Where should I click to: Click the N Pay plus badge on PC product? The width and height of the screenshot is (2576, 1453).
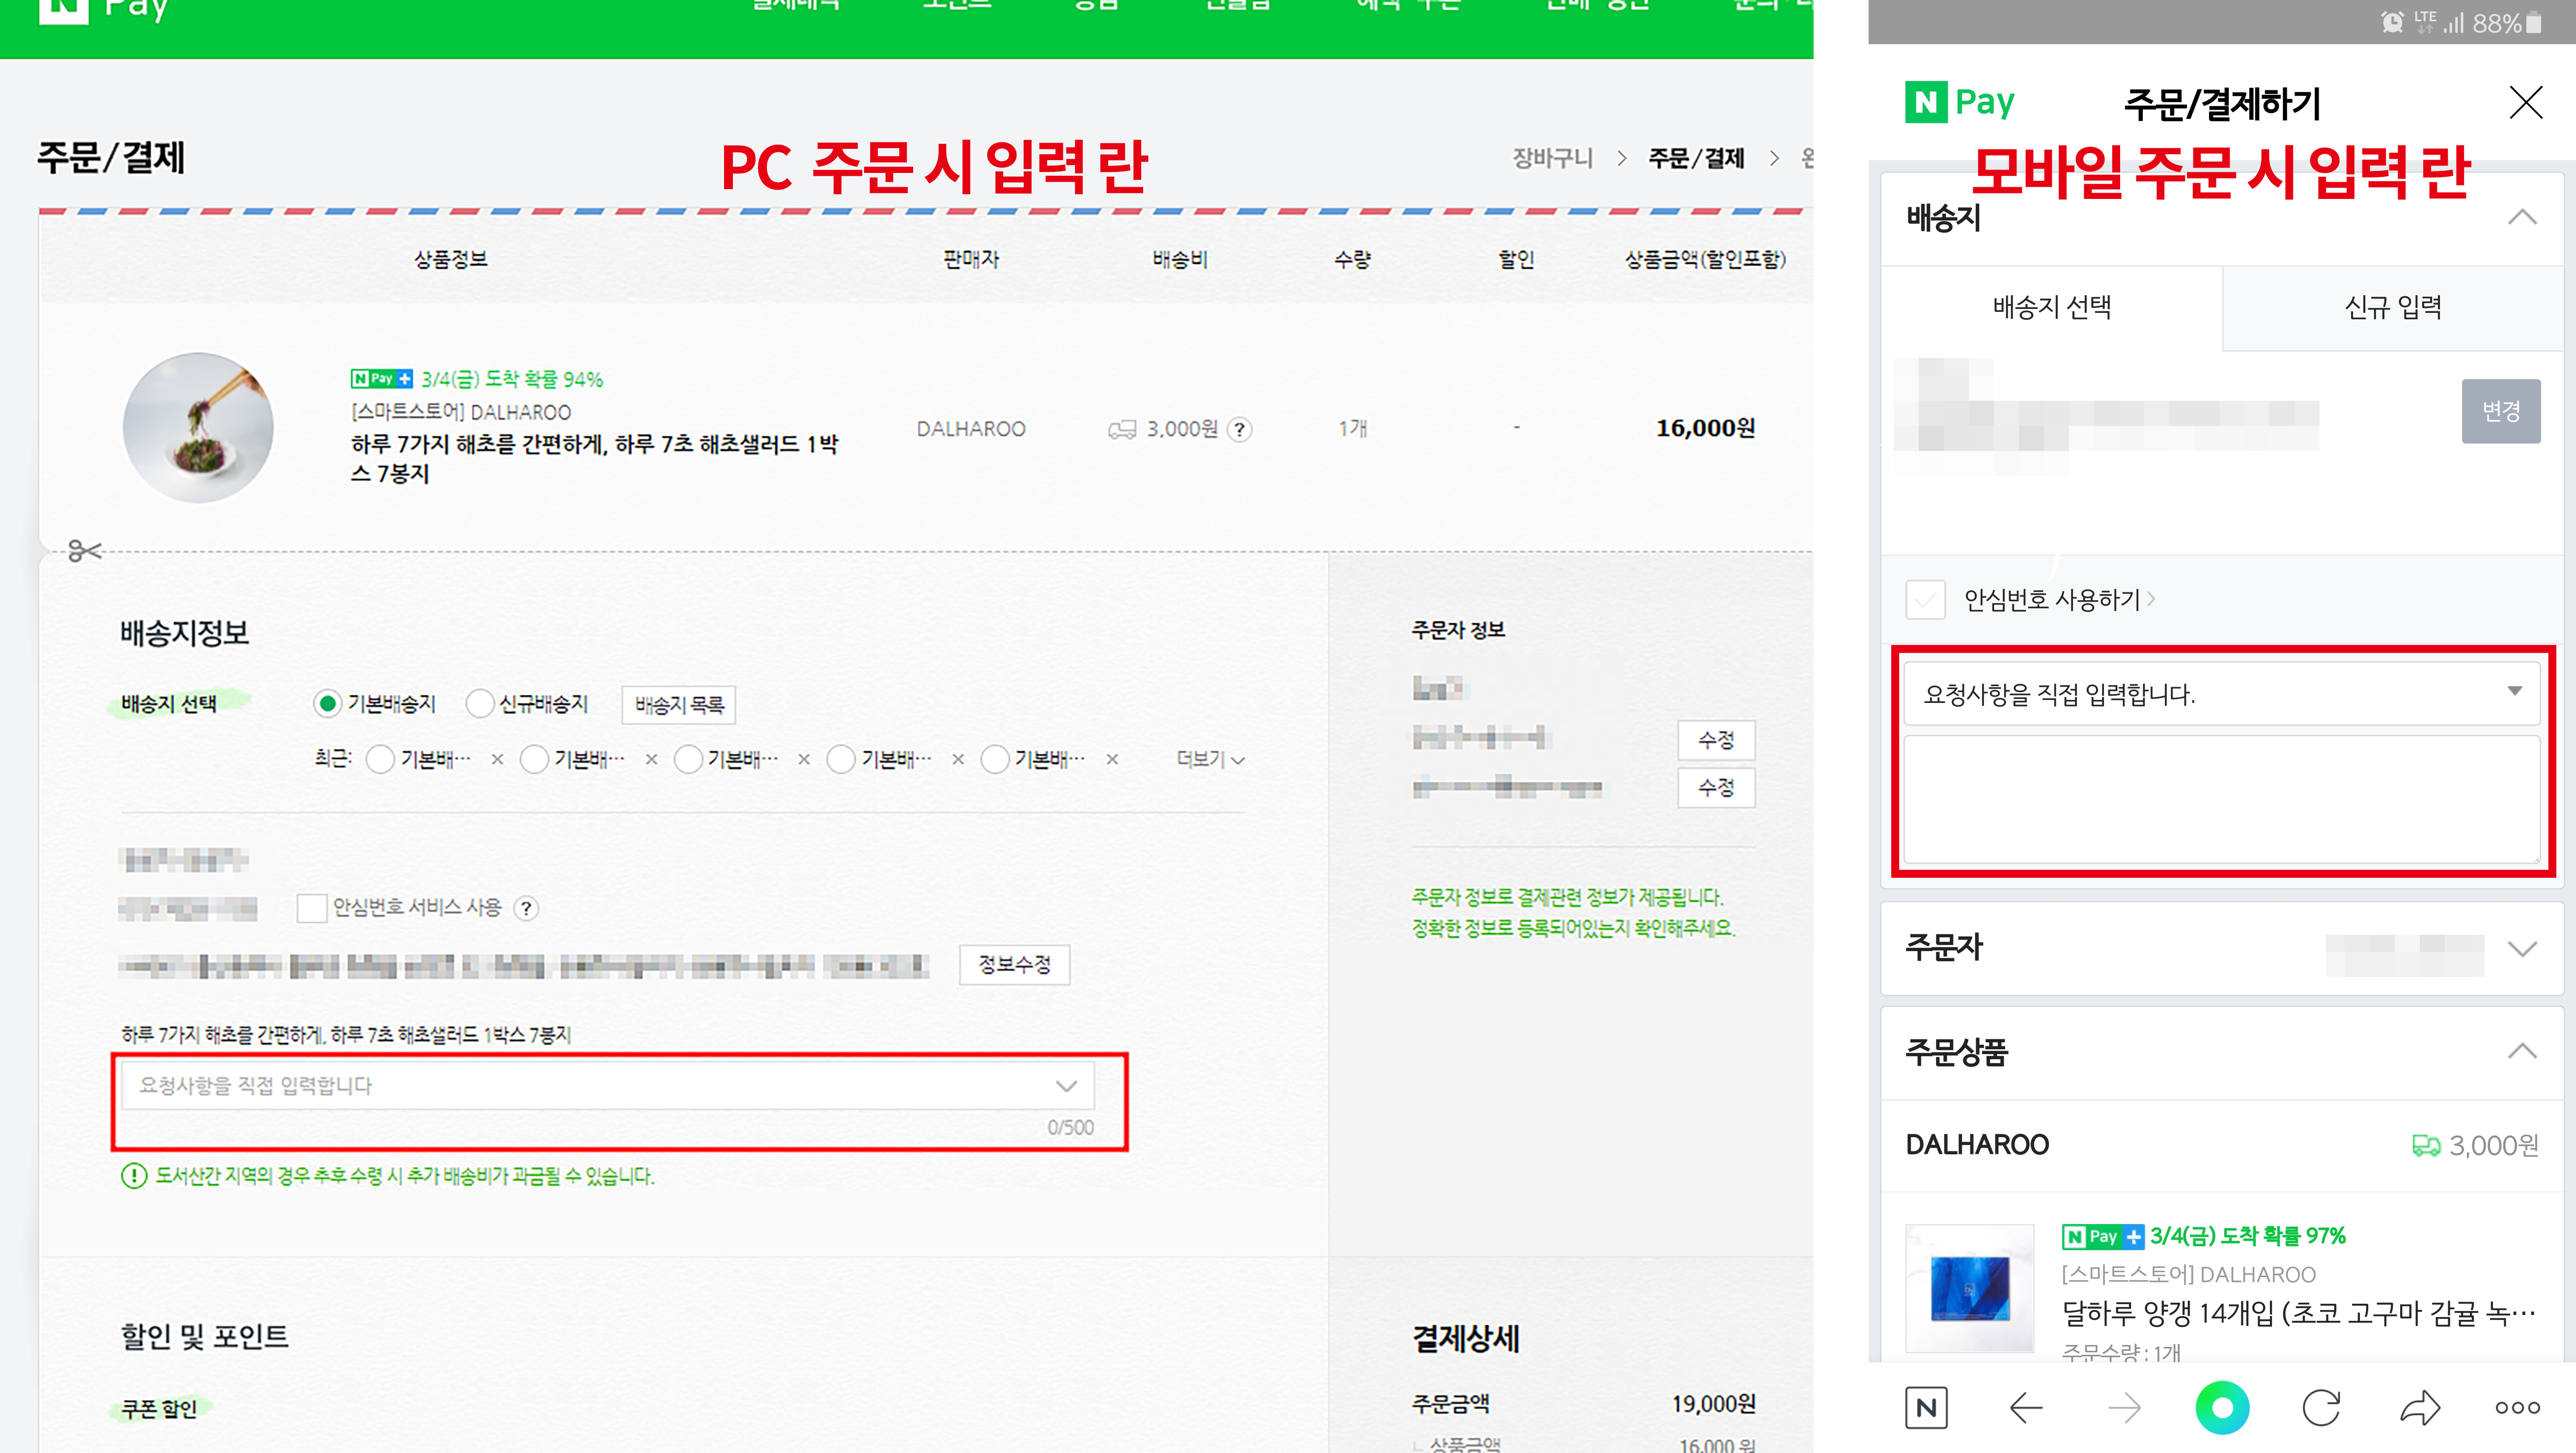(381, 379)
